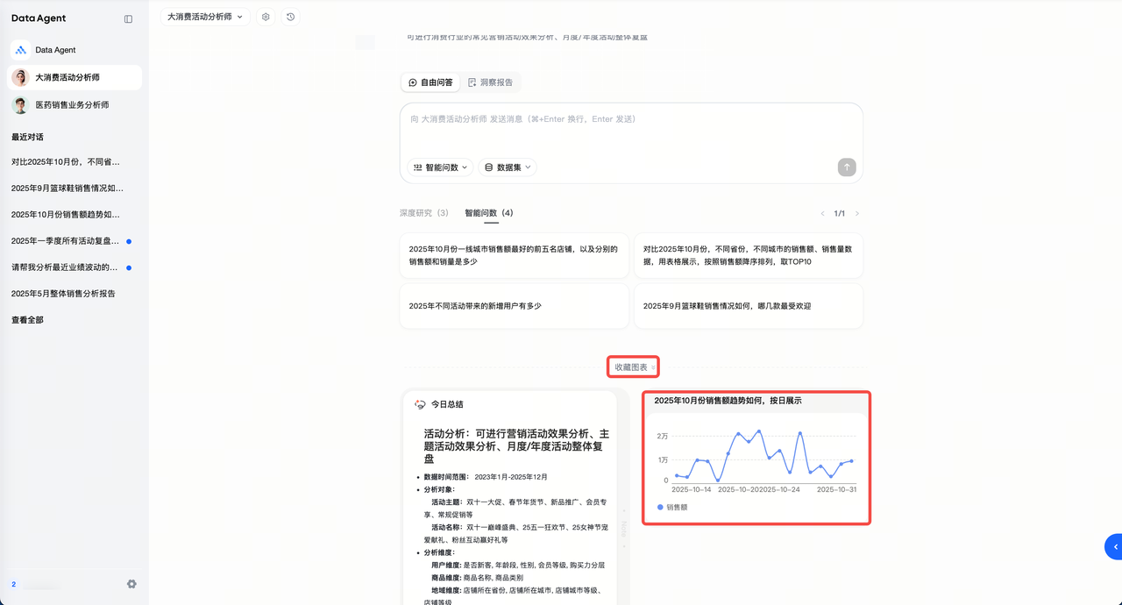Switch to 智能问数 (4) tab
Image resolution: width=1122 pixels, height=605 pixels.
(489, 213)
